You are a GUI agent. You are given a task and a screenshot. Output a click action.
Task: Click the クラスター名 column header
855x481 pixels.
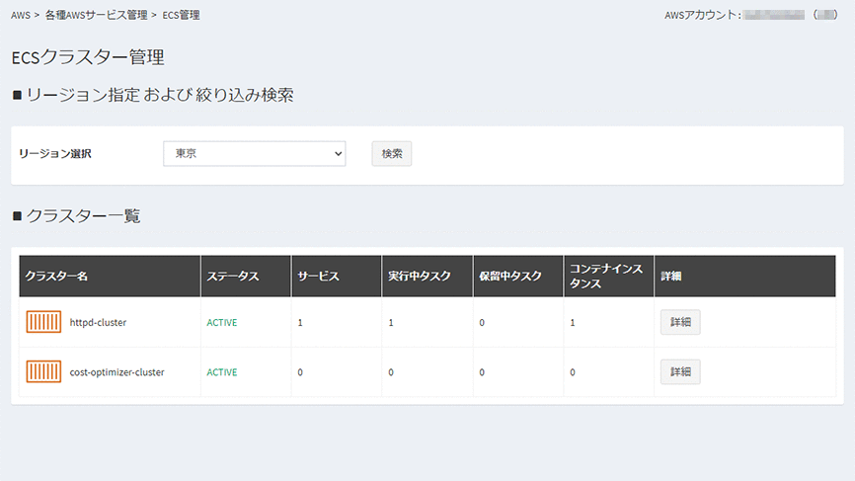pyautogui.click(x=110, y=276)
